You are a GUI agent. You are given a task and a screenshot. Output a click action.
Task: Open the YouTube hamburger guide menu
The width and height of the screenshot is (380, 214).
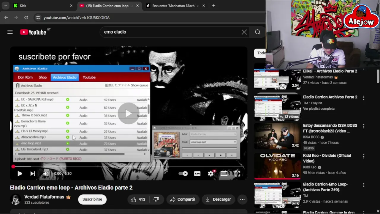pos(10,32)
